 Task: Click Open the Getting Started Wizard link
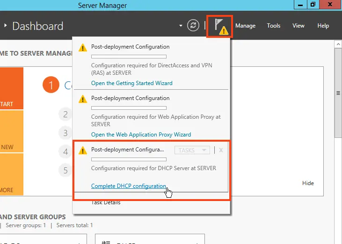[x=131, y=83]
